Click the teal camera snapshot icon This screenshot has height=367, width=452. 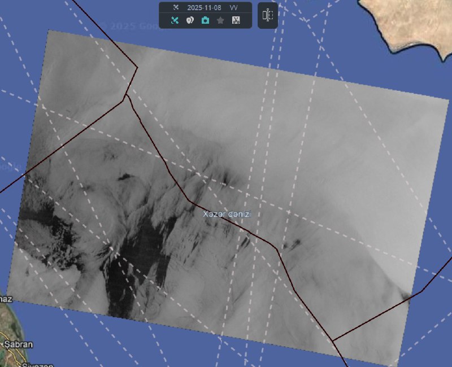tap(206, 20)
